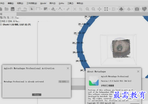The width and height of the screenshot is (148, 104).
Task: Show the dense cloud with the dotted grid icon
Action: pos(113,9)
